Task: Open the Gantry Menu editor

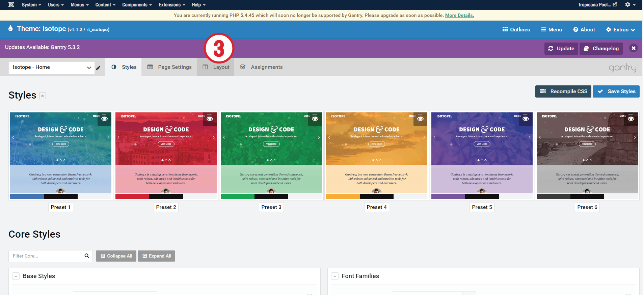Action: 552,30
